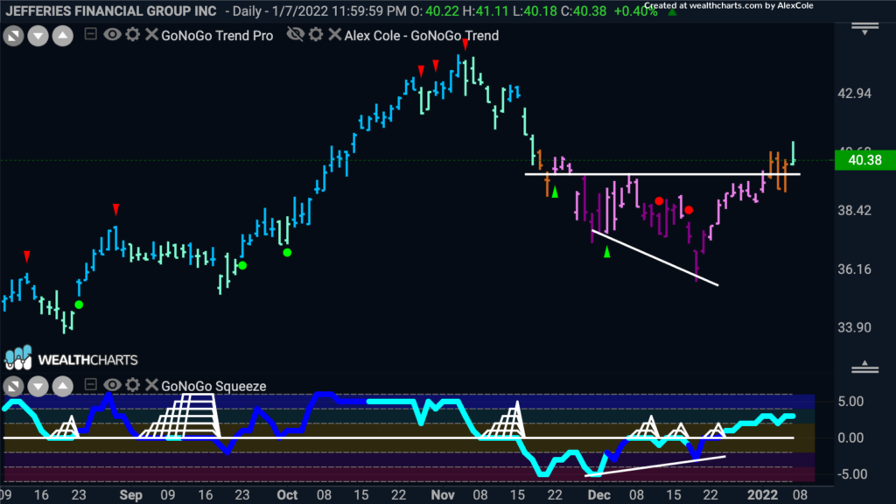Click the red arrow above the November peak
This screenshot has width=896, height=504.
point(465,45)
